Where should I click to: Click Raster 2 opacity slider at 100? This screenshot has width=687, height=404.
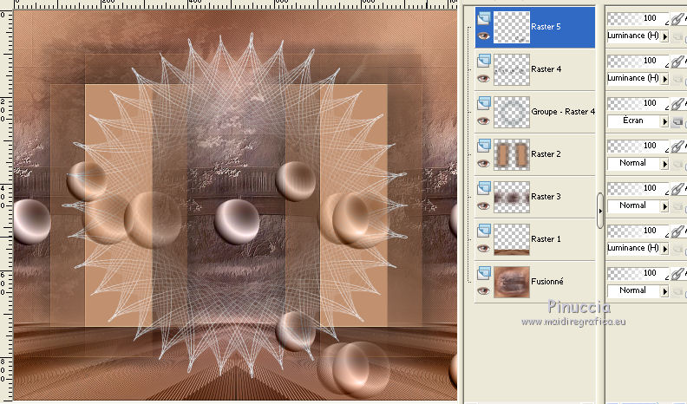pyautogui.click(x=638, y=146)
